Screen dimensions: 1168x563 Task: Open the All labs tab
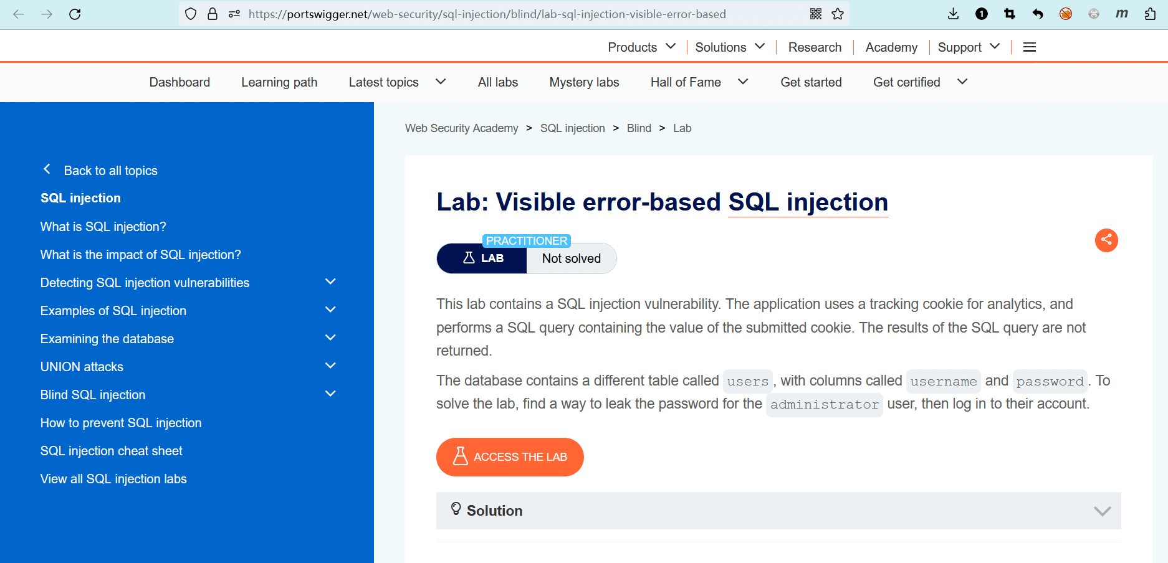click(498, 82)
